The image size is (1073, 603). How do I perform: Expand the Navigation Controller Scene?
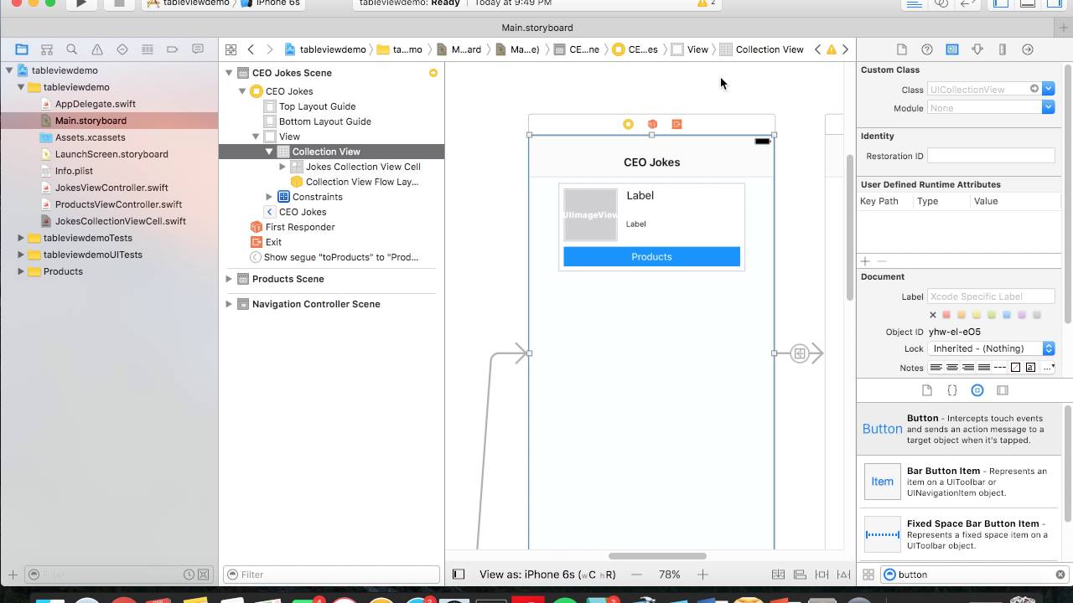(229, 304)
